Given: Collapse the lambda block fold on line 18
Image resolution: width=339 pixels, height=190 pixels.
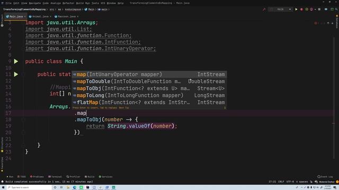Looking at the screenshot, I should pos(23,120).
